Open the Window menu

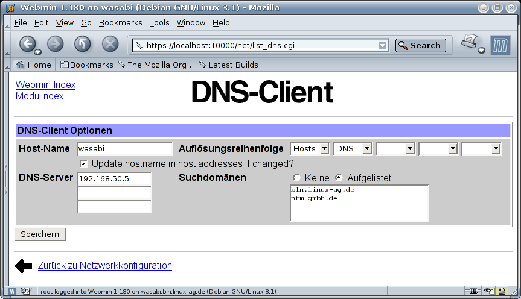tap(191, 22)
